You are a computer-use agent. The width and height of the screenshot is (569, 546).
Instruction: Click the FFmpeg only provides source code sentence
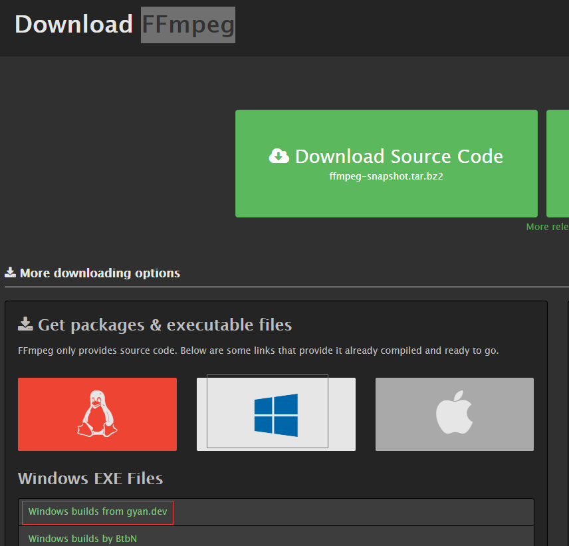(259, 350)
